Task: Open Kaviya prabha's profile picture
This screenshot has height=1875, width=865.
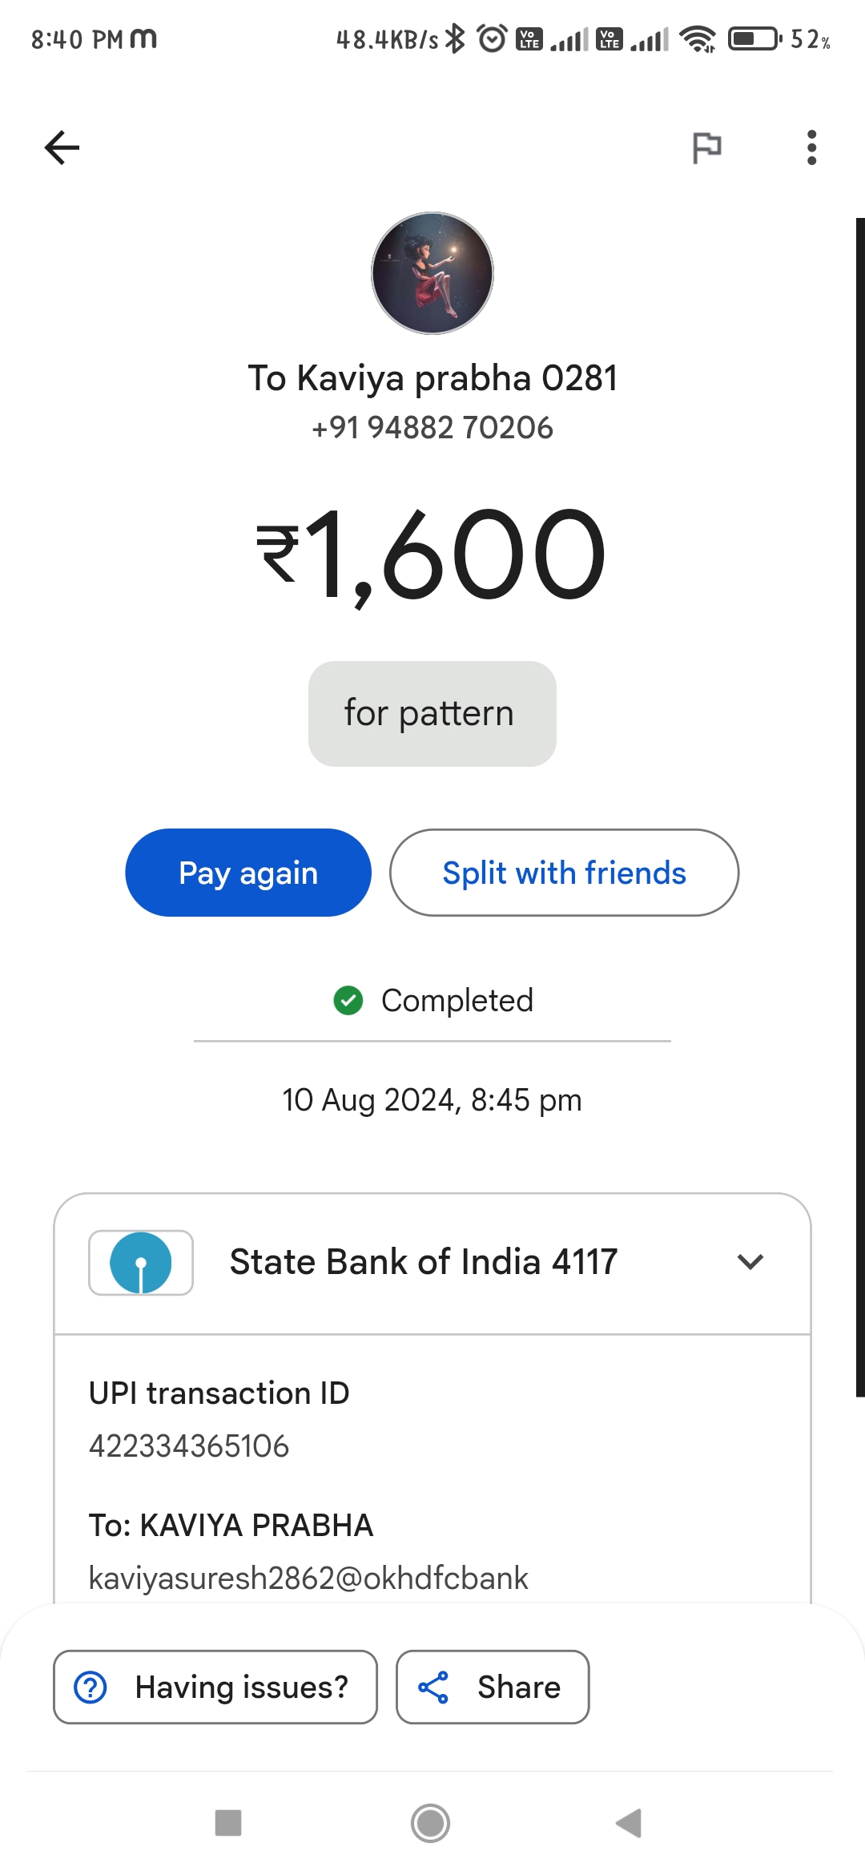Action: 432,272
